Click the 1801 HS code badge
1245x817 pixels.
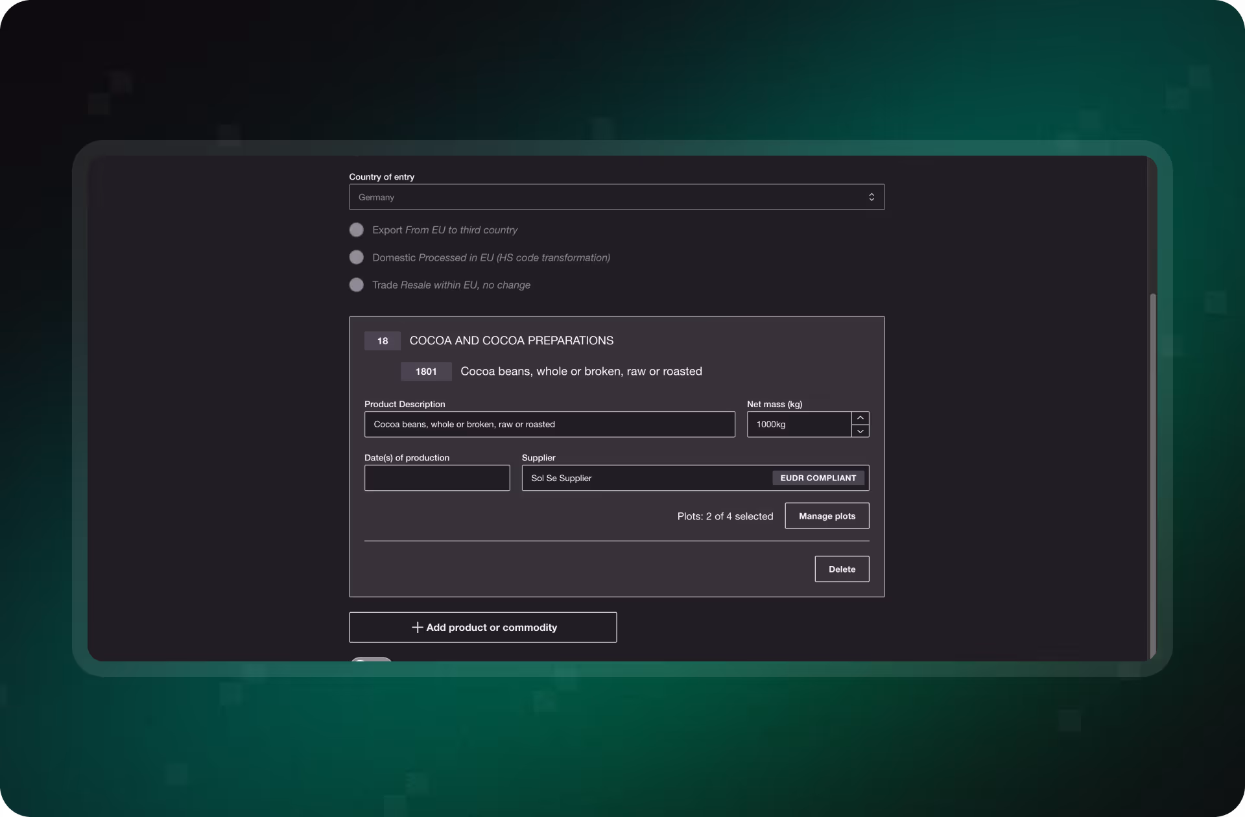pos(426,372)
